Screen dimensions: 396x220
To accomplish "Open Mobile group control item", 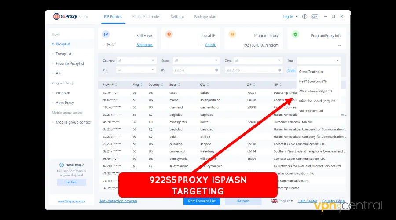I will (73, 122).
